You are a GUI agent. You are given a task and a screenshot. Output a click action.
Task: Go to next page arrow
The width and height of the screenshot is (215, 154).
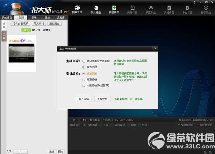[24, 151]
